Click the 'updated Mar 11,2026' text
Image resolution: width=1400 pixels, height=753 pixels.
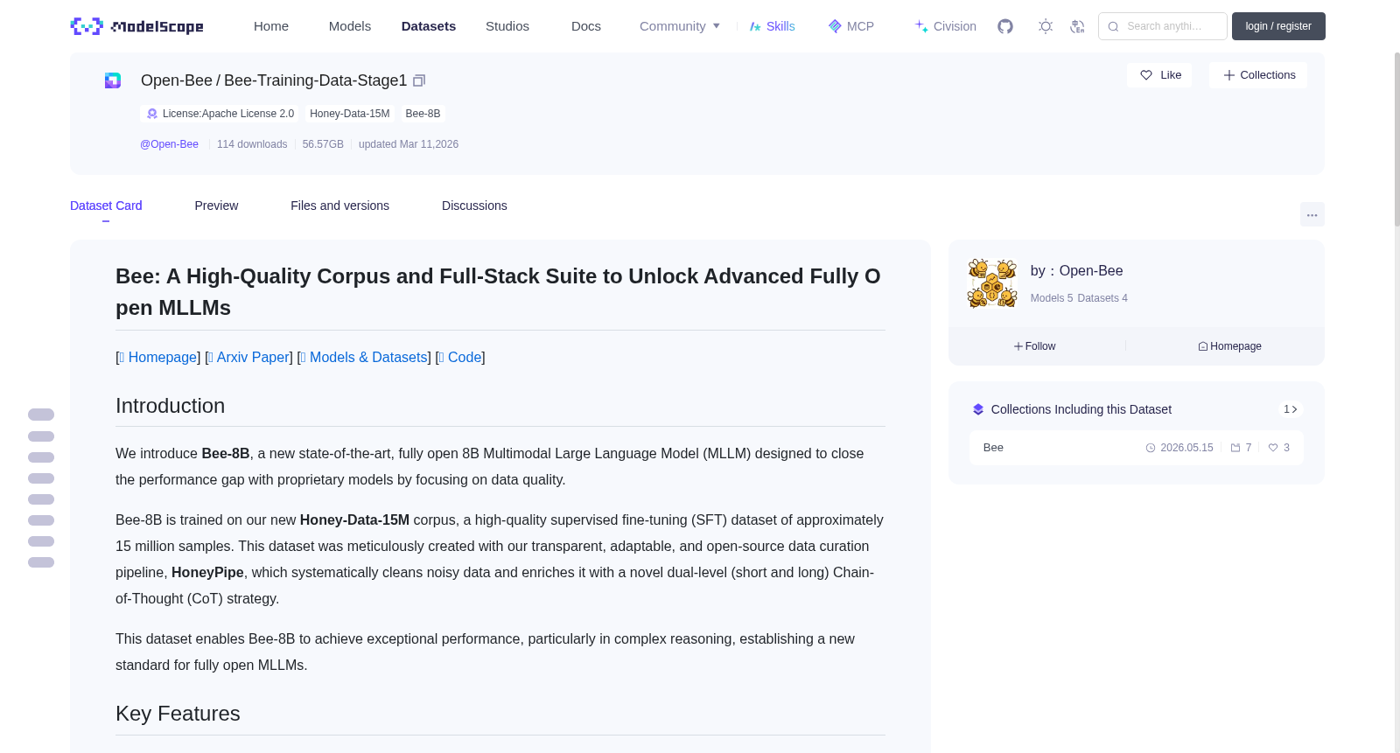point(409,144)
